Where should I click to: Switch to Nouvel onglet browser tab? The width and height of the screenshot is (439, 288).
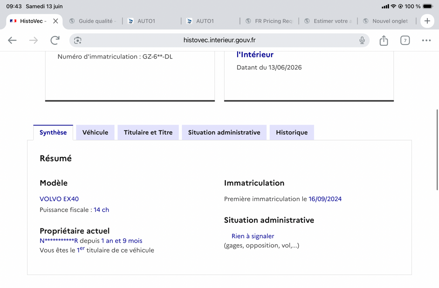386,21
